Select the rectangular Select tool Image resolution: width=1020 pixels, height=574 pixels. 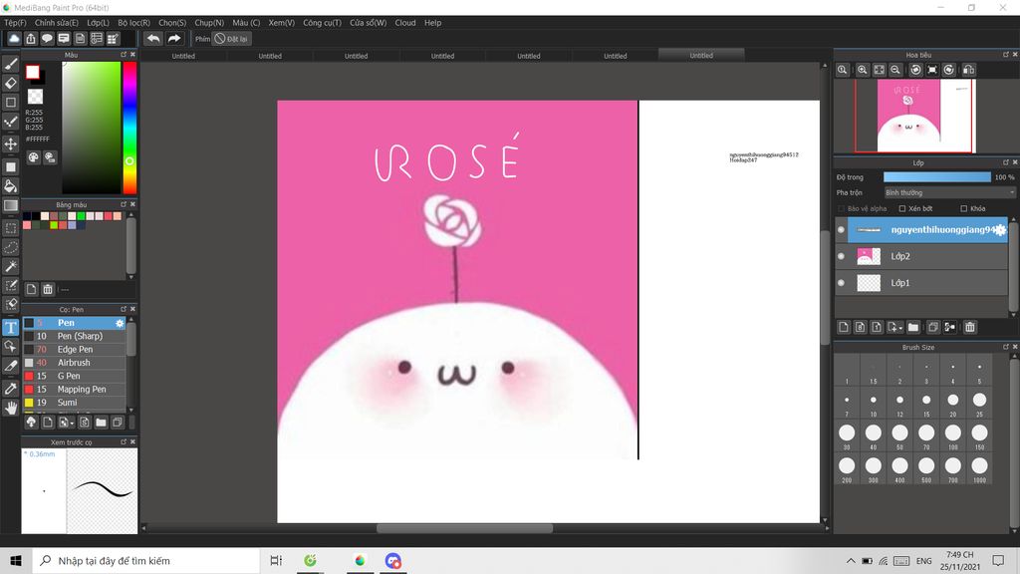point(10,228)
